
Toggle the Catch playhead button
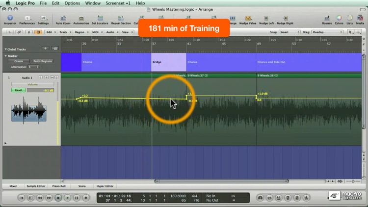(28, 32)
